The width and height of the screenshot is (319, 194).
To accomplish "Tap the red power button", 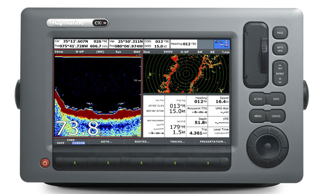I will click(x=45, y=163).
